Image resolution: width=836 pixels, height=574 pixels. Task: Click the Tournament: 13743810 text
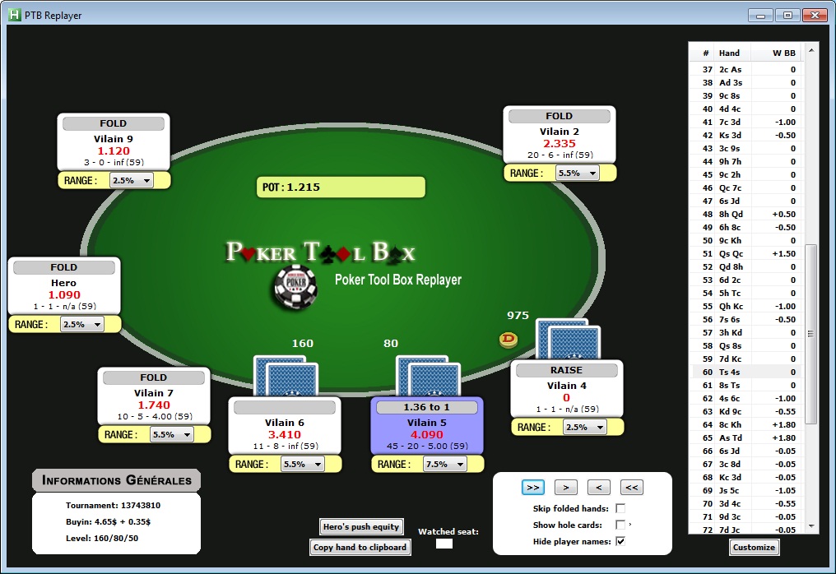coord(113,505)
